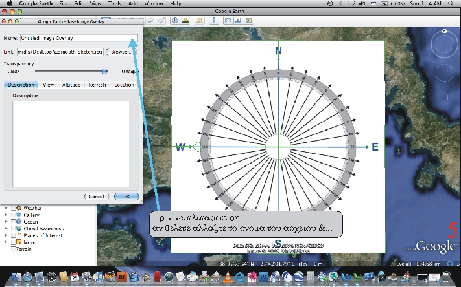Switch to the Location tab

tap(124, 85)
